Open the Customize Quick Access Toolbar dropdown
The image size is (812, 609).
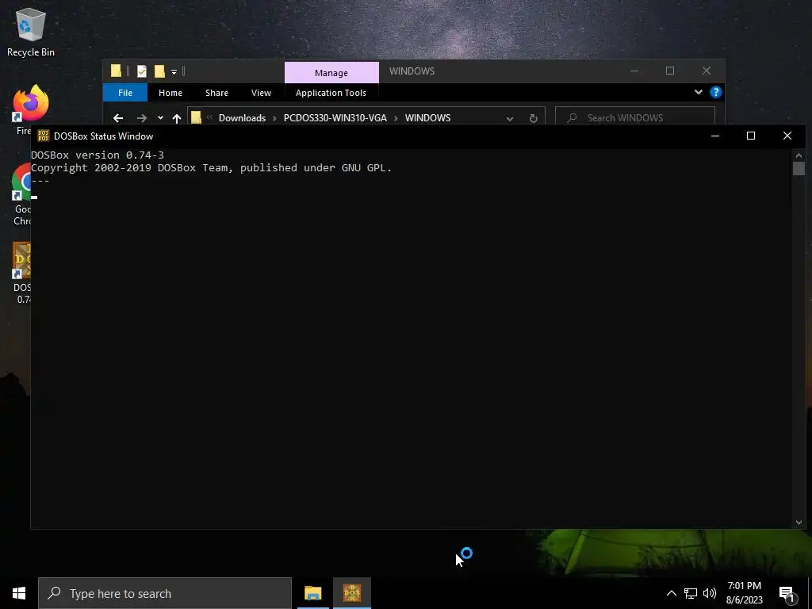174,72
